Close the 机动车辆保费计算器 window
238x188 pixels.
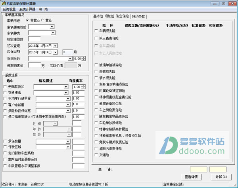[232, 4]
